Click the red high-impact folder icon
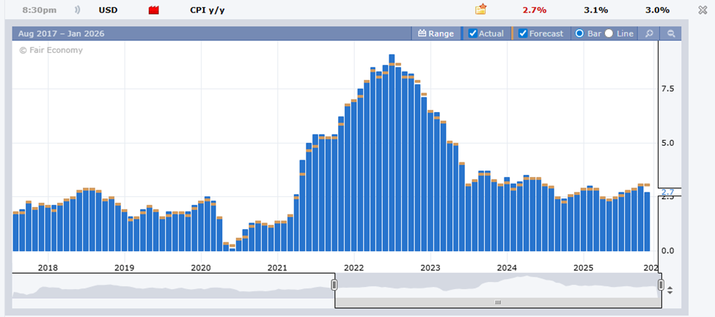The height and width of the screenshot is (317, 715). tap(154, 10)
